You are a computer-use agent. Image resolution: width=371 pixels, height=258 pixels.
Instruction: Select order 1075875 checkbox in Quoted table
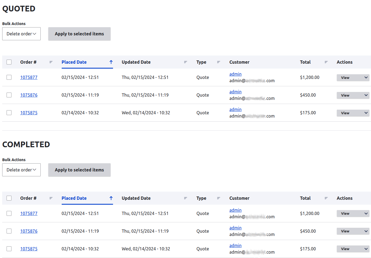tap(9, 113)
